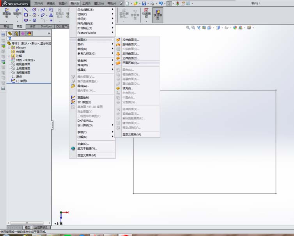This screenshot has width=294, height=236.
Task: Select the Line sketch tool
Action: (26, 10)
